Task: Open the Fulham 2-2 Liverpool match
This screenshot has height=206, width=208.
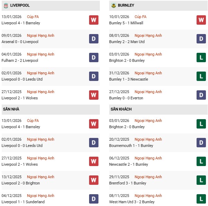Action: [x=20, y=60]
